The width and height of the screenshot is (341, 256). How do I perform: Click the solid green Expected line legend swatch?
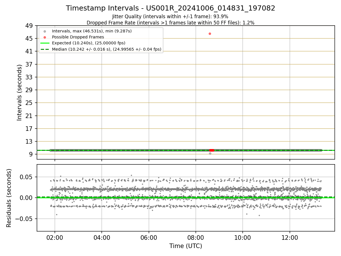point(45,43)
